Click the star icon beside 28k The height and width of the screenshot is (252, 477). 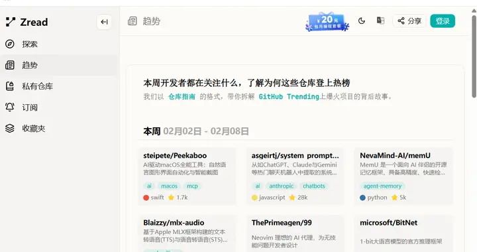292,197
